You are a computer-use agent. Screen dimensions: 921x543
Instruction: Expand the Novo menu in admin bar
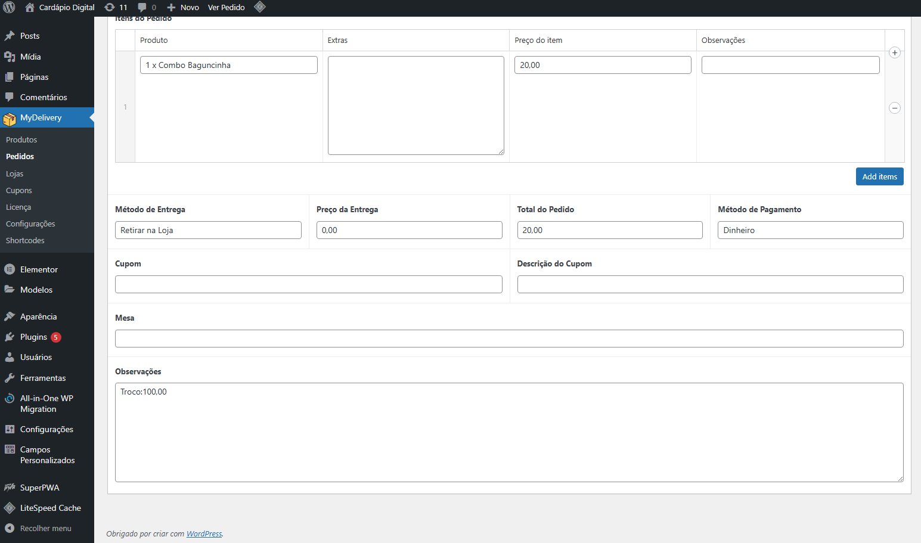pos(184,7)
